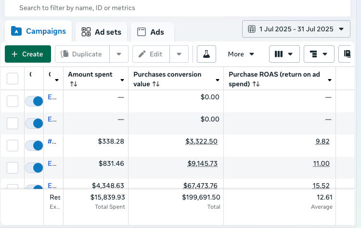Viewport: 361px width, 228px height.
Task: Click the green Create button
Action: pyautogui.click(x=27, y=54)
